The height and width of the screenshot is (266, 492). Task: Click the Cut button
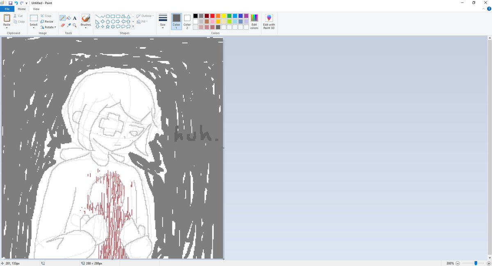coord(18,16)
